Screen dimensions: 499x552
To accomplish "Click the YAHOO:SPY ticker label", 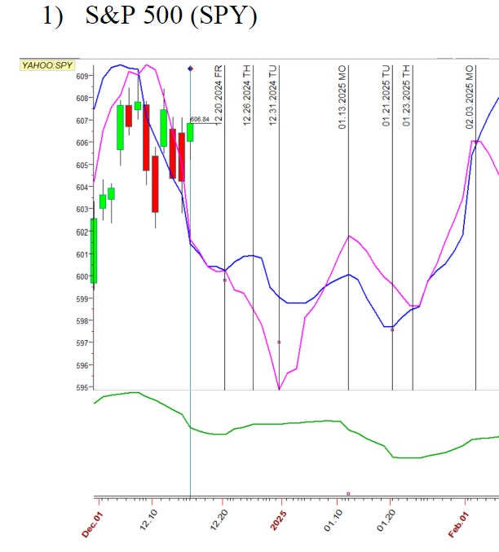I will click(x=47, y=65).
